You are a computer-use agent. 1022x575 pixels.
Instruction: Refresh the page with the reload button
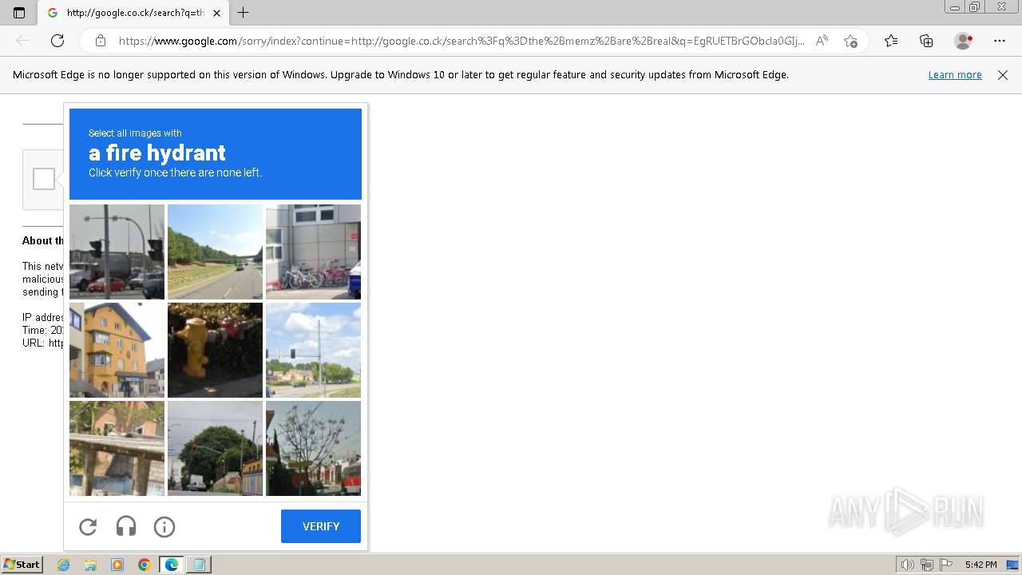tap(57, 41)
